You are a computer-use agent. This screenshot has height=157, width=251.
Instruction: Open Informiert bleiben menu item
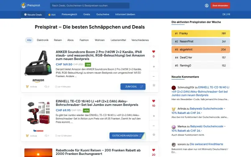[125, 14]
